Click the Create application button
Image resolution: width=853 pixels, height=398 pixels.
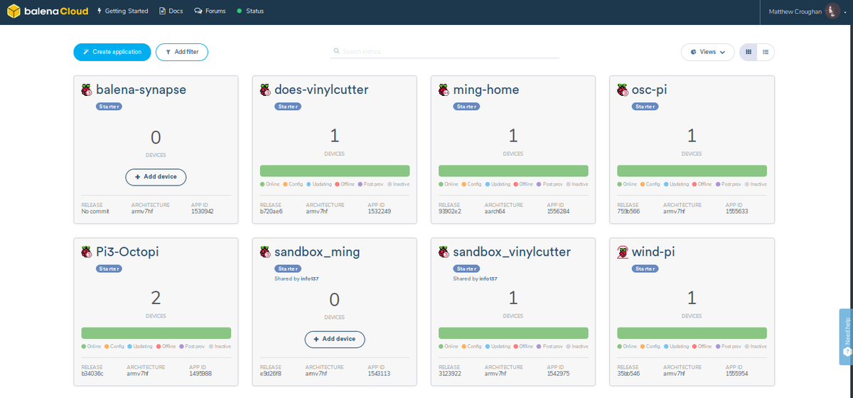pos(112,52)
